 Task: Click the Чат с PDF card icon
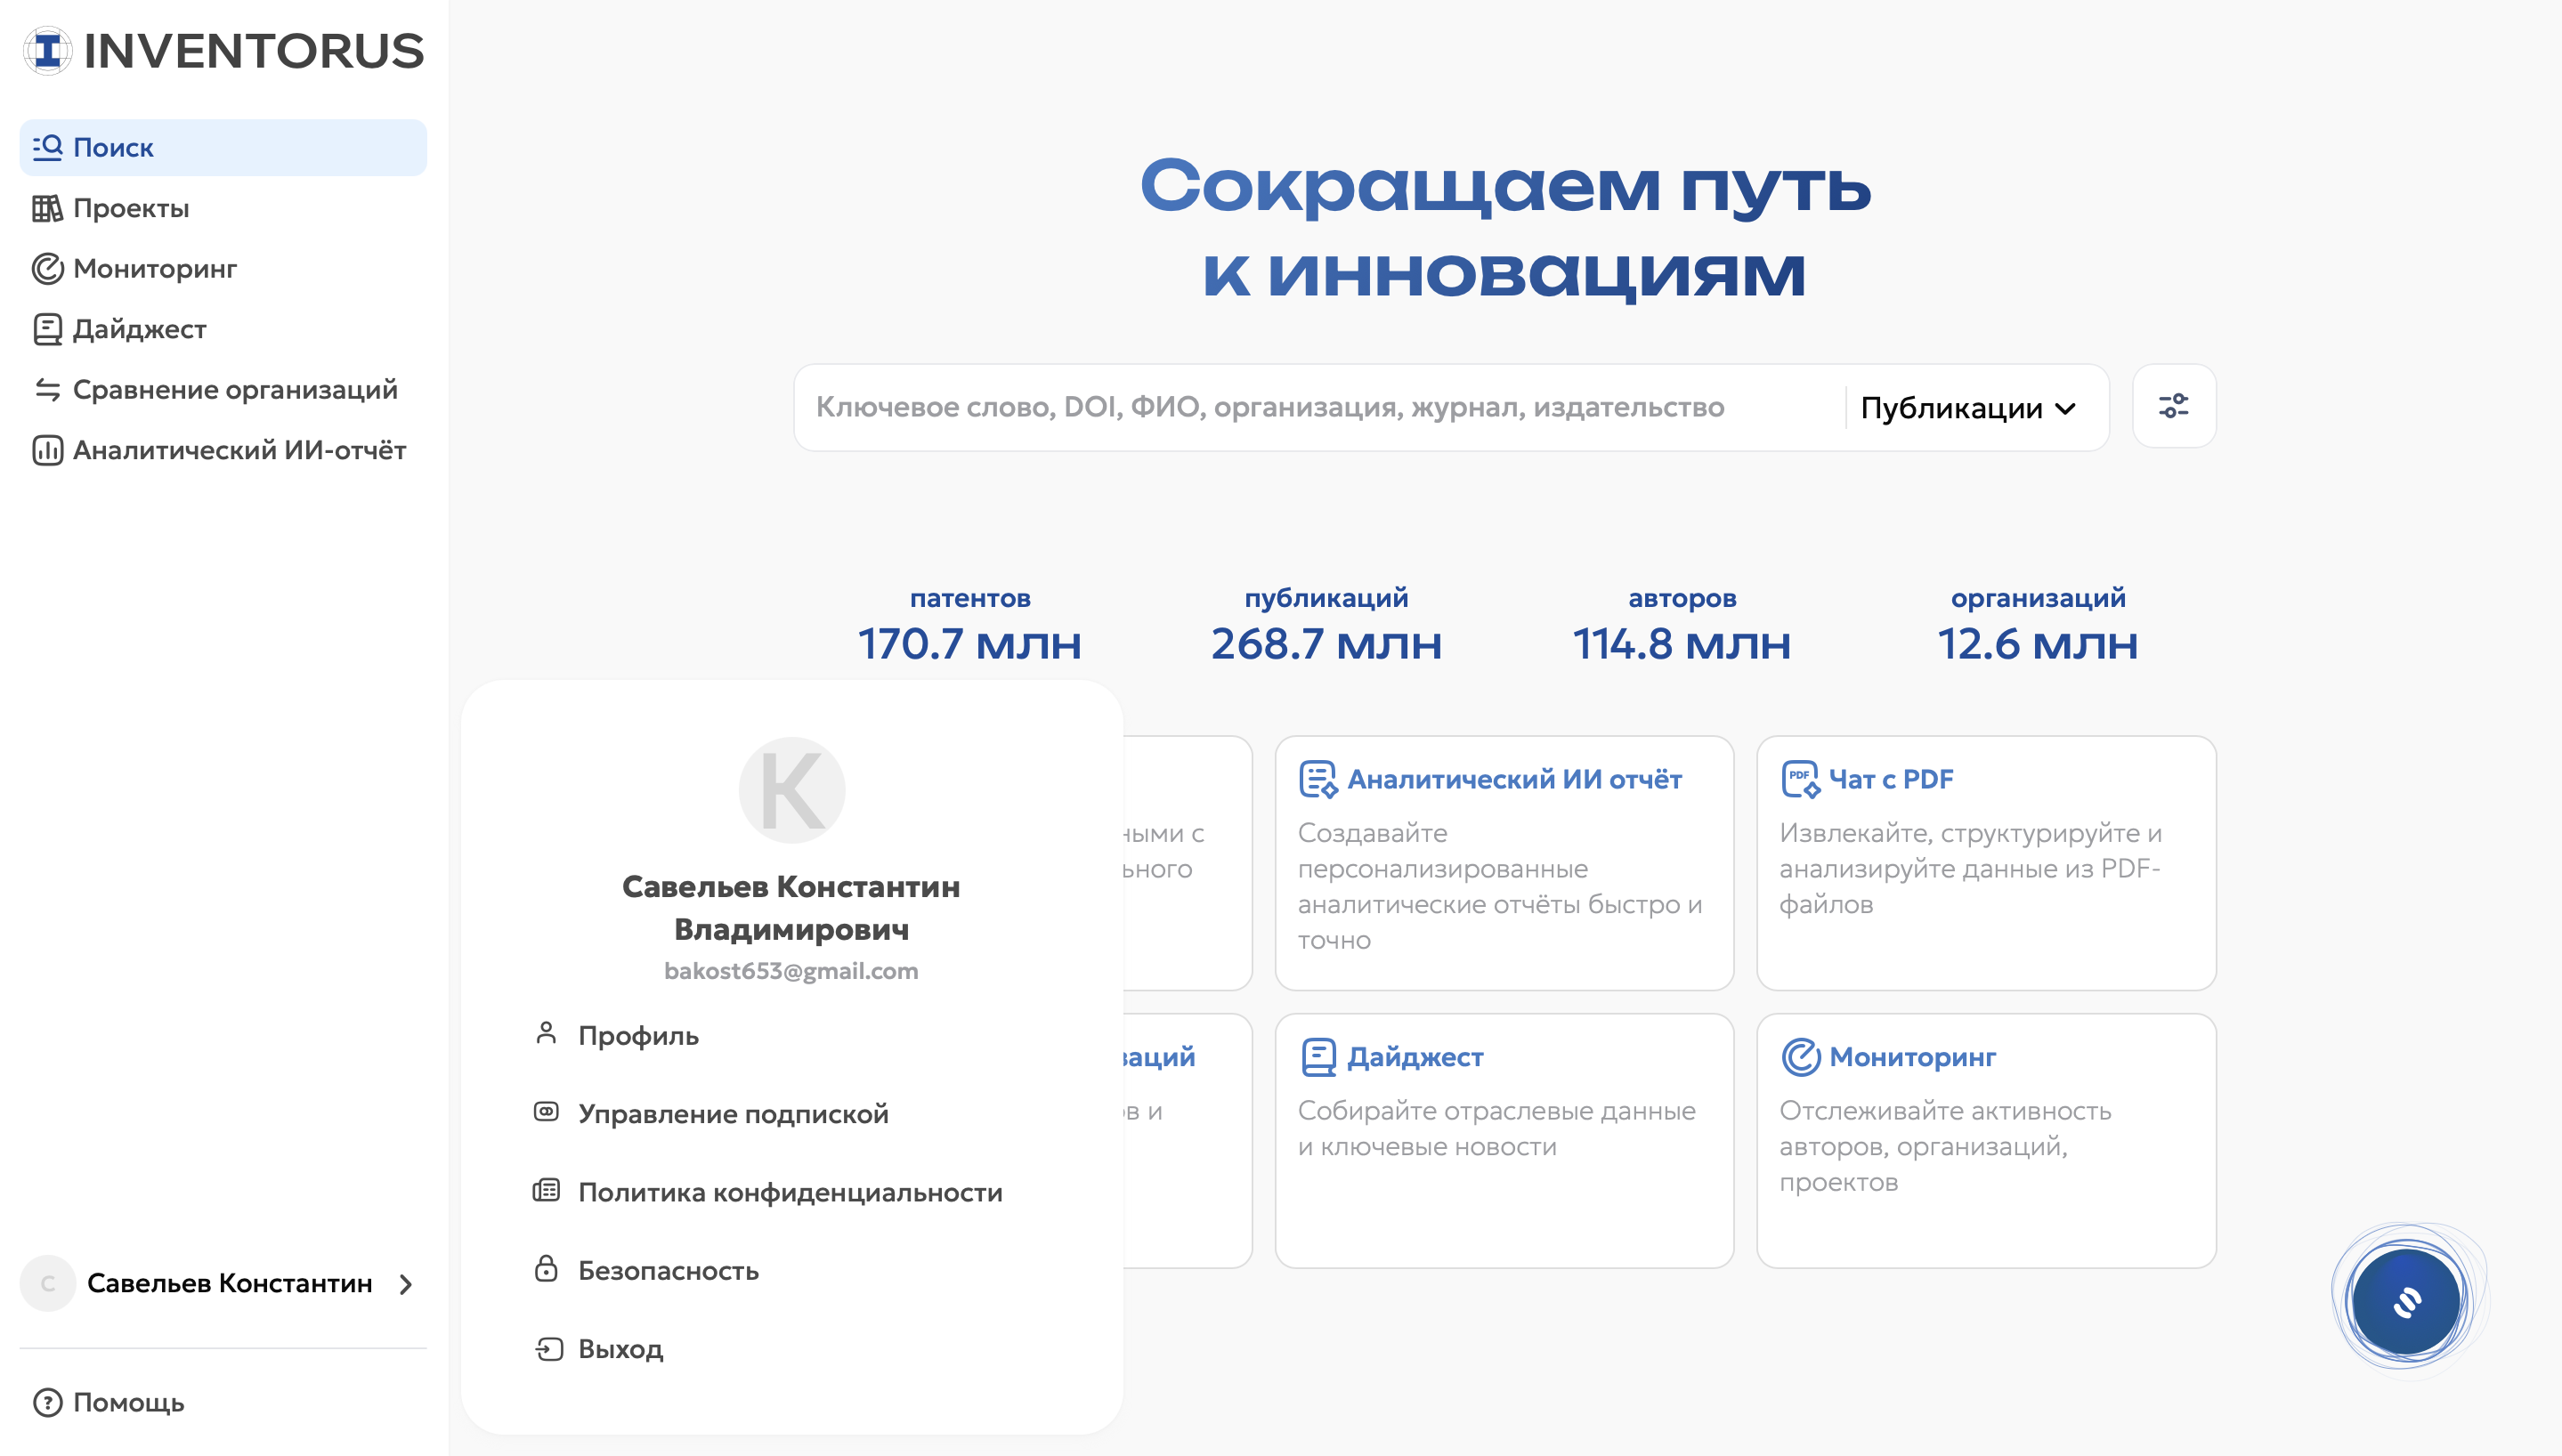[1800, 779]
